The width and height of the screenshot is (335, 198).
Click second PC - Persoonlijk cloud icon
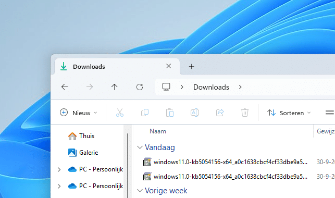point(72,186)
